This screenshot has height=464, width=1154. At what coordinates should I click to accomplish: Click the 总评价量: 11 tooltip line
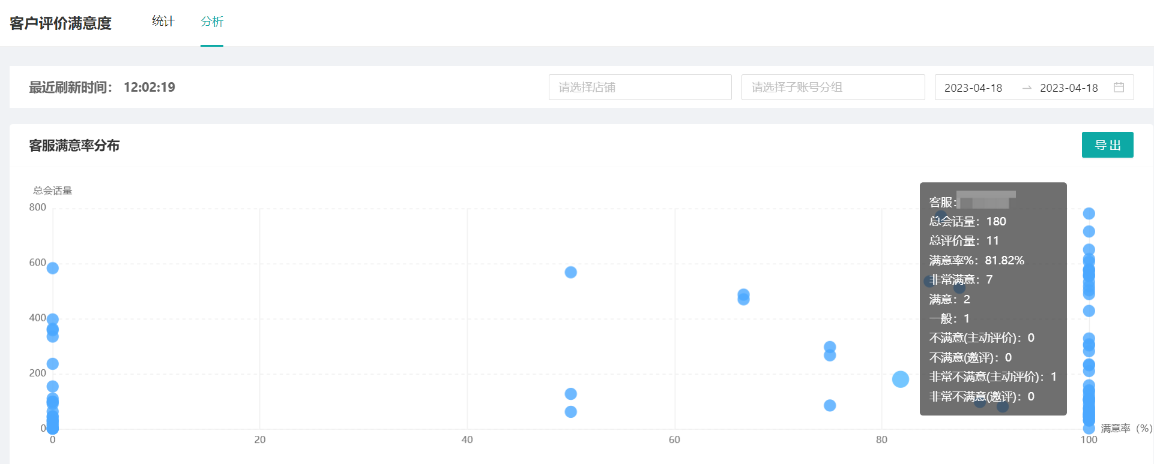tap(964, 240)
